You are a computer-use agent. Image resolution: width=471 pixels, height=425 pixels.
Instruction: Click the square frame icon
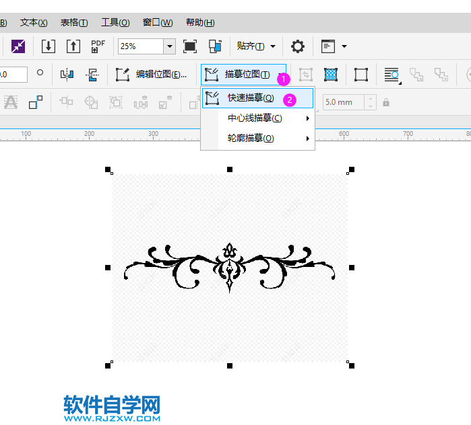click(360, 75)
